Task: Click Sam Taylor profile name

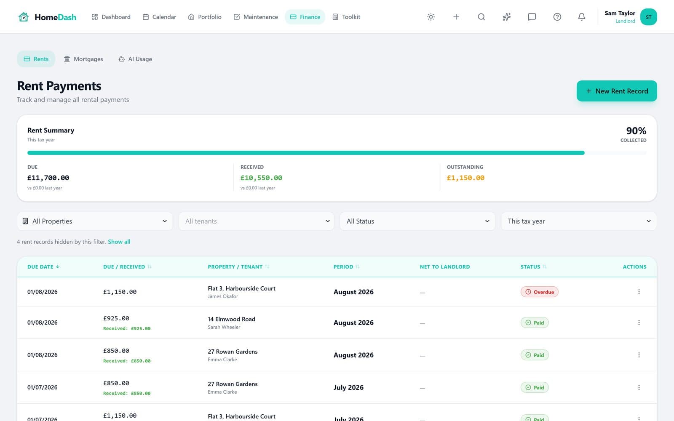Action: (620, 13)
